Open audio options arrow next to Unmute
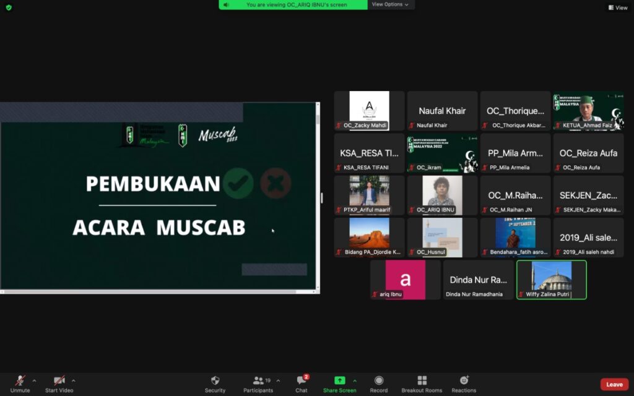 pos(35,381)
